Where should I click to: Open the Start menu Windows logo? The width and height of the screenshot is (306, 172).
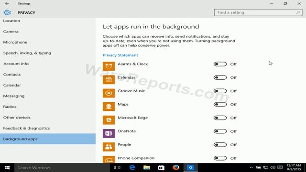(x=7, y=168)
